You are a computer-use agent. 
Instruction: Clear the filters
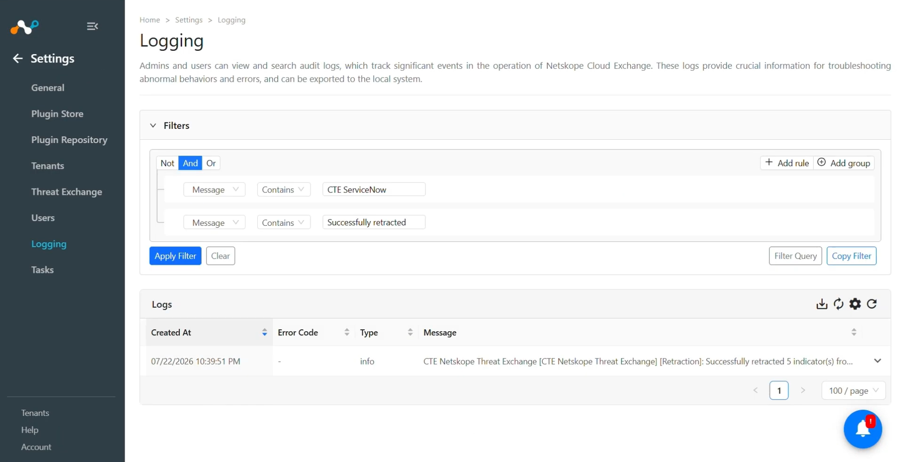(x=221, y=256)
